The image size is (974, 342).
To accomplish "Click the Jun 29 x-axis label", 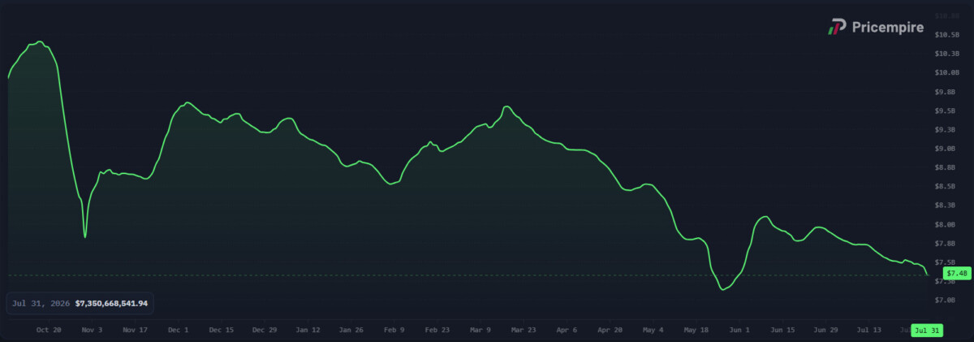I will (x=825, y=331).
